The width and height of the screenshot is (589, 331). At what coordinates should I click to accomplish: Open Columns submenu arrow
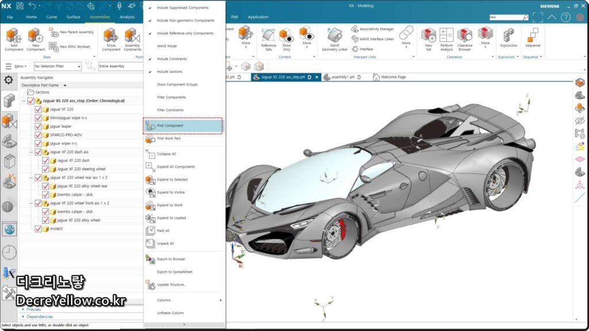coord(220,300)
